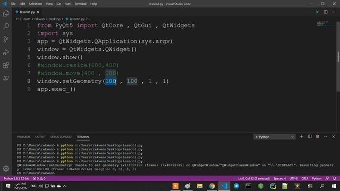
Task: Open the Help menu
Action: pos(93,4)
